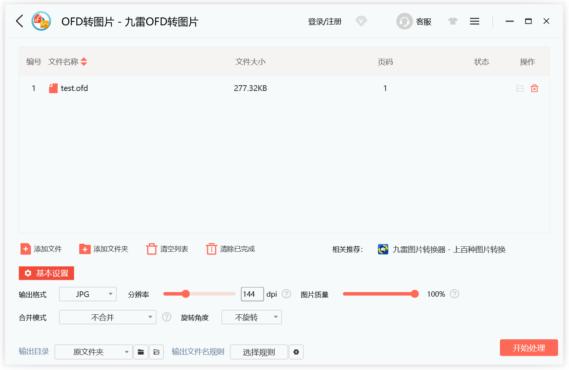Click the 客服 label
The height and width of the screenshot is (370, 569).
pyautogui.click(x=424, y=21)
